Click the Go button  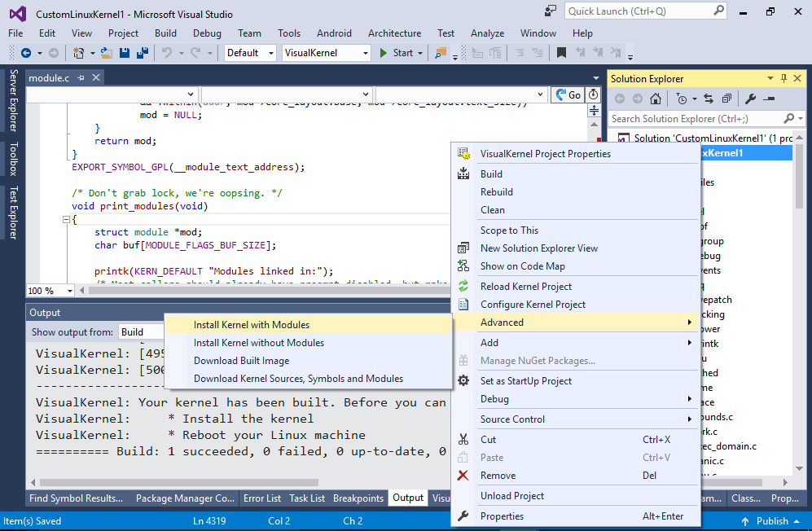pyautogui.click(x=568, y=94)
